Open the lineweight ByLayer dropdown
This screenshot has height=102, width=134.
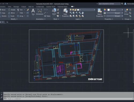point(122,13)
